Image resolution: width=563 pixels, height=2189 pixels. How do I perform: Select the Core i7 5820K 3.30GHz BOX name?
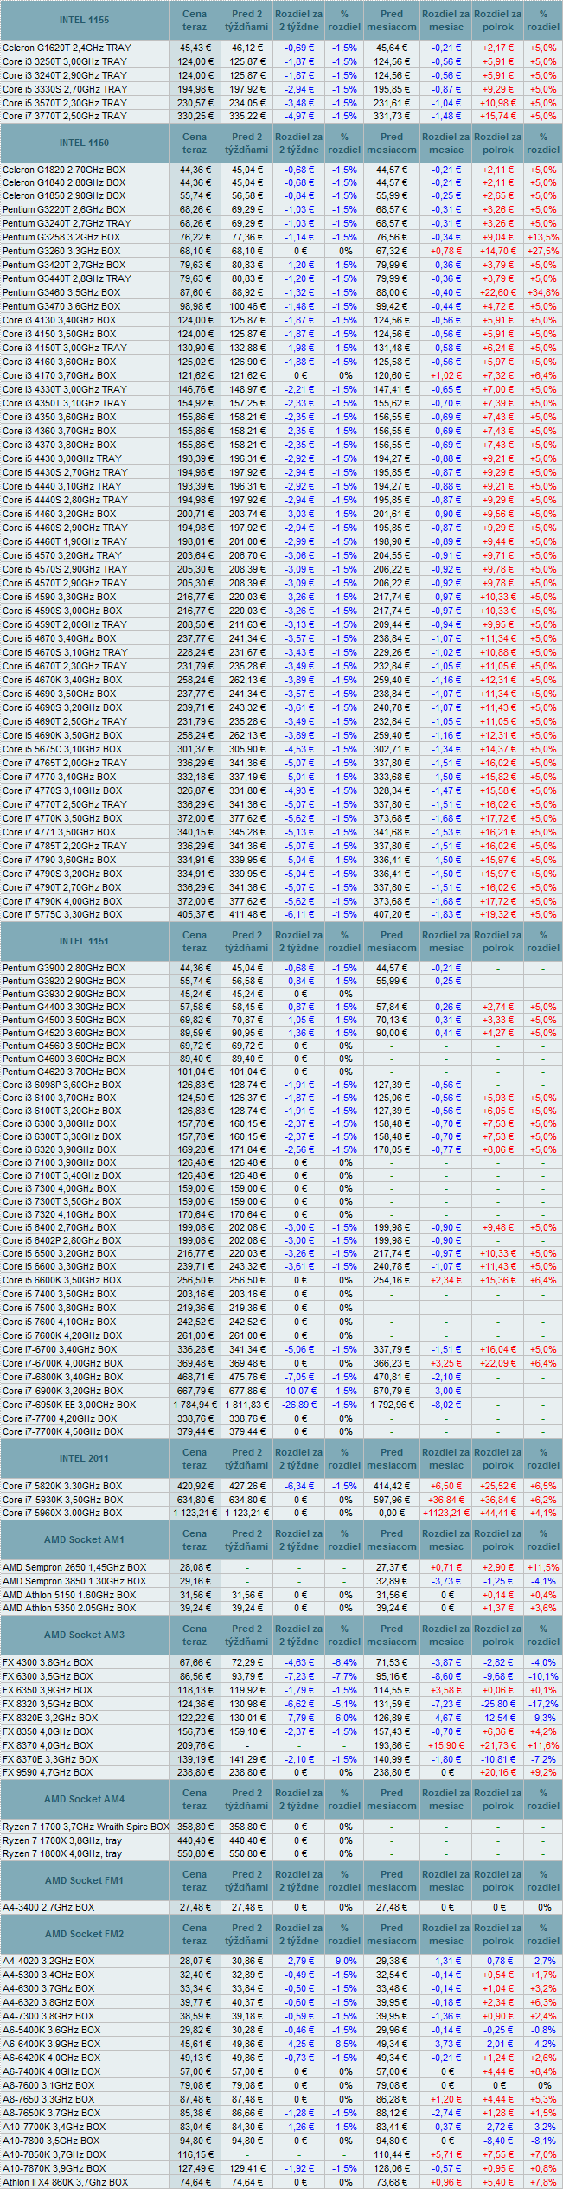point(62,1486)
